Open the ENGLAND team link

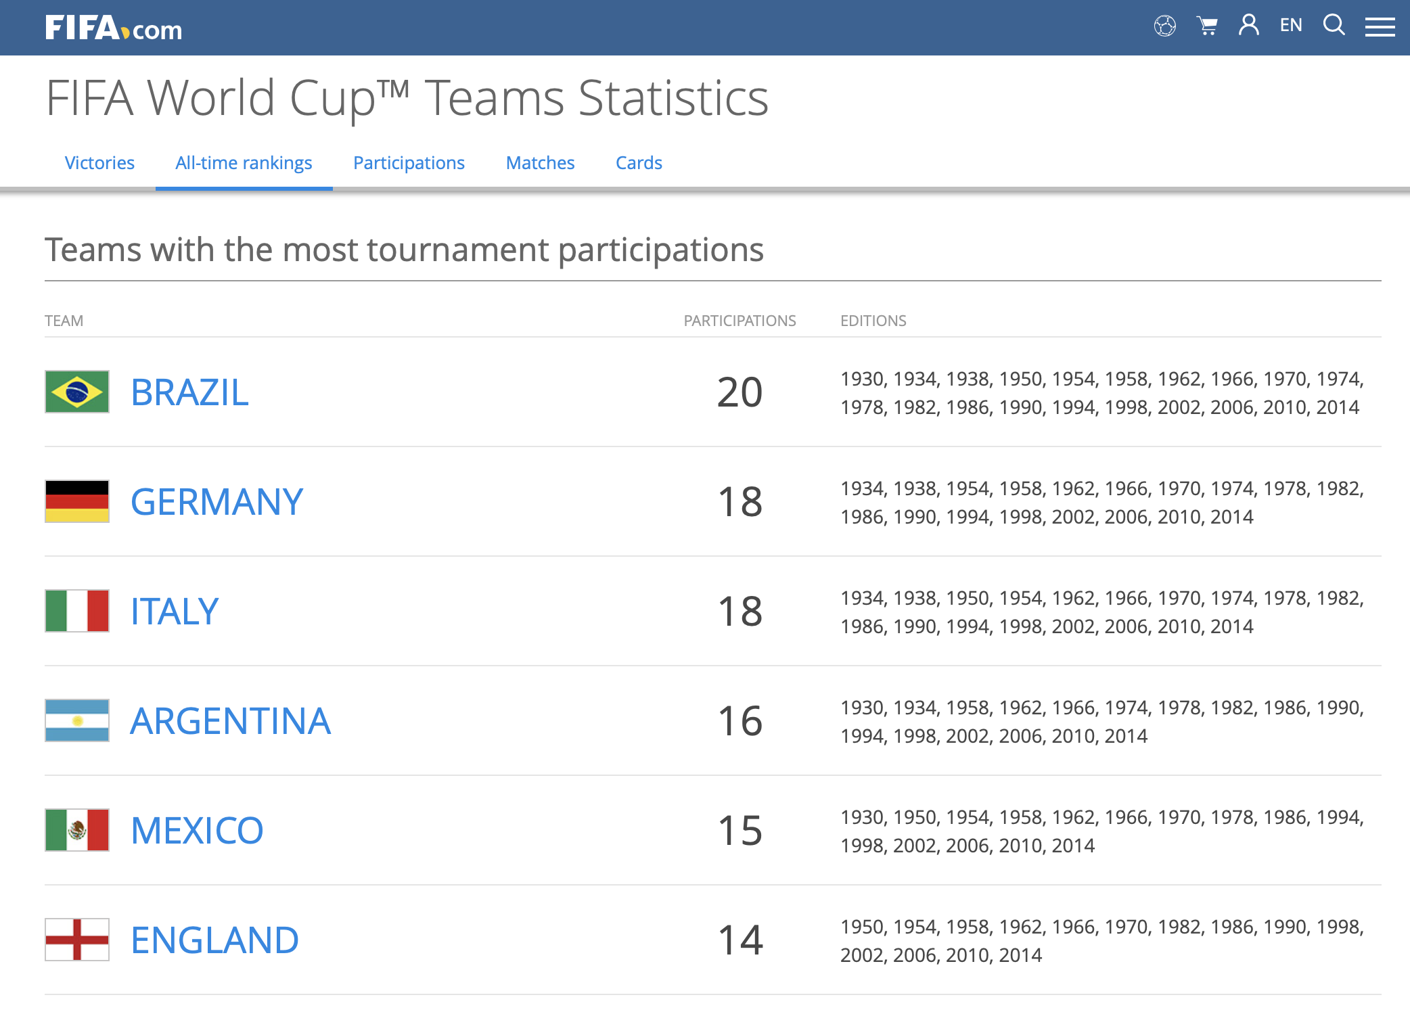pos(214,940)
